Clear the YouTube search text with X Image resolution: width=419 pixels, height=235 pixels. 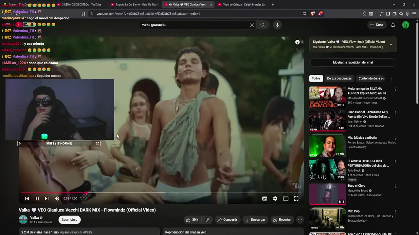252,25
